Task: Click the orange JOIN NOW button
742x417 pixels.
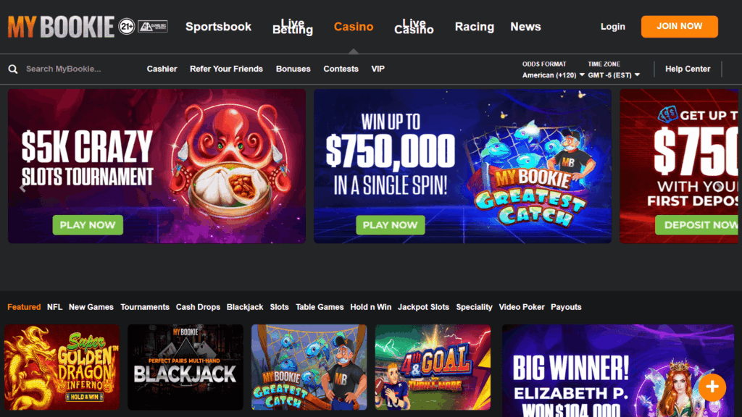Action: [x=680, y=27]
